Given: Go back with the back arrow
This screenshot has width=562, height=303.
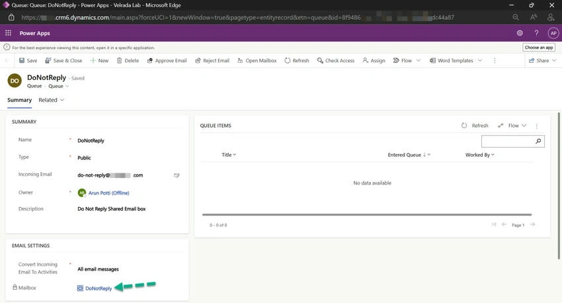Looking at the screenshot, I should pyautogui.click(x=7, y=61).
